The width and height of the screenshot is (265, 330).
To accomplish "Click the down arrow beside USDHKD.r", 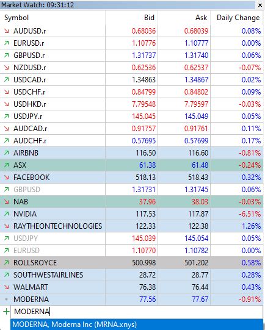I will (x=7, y=104).
